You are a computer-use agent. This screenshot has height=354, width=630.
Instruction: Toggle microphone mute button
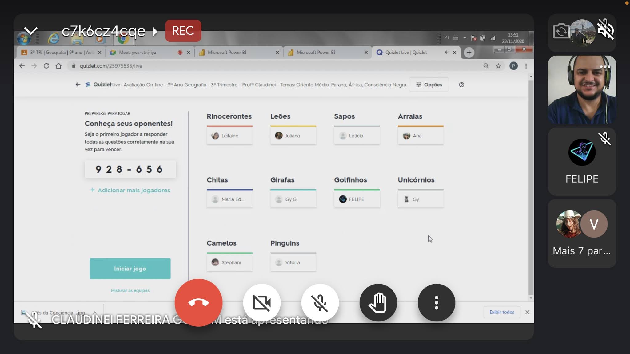pos(320,303)
